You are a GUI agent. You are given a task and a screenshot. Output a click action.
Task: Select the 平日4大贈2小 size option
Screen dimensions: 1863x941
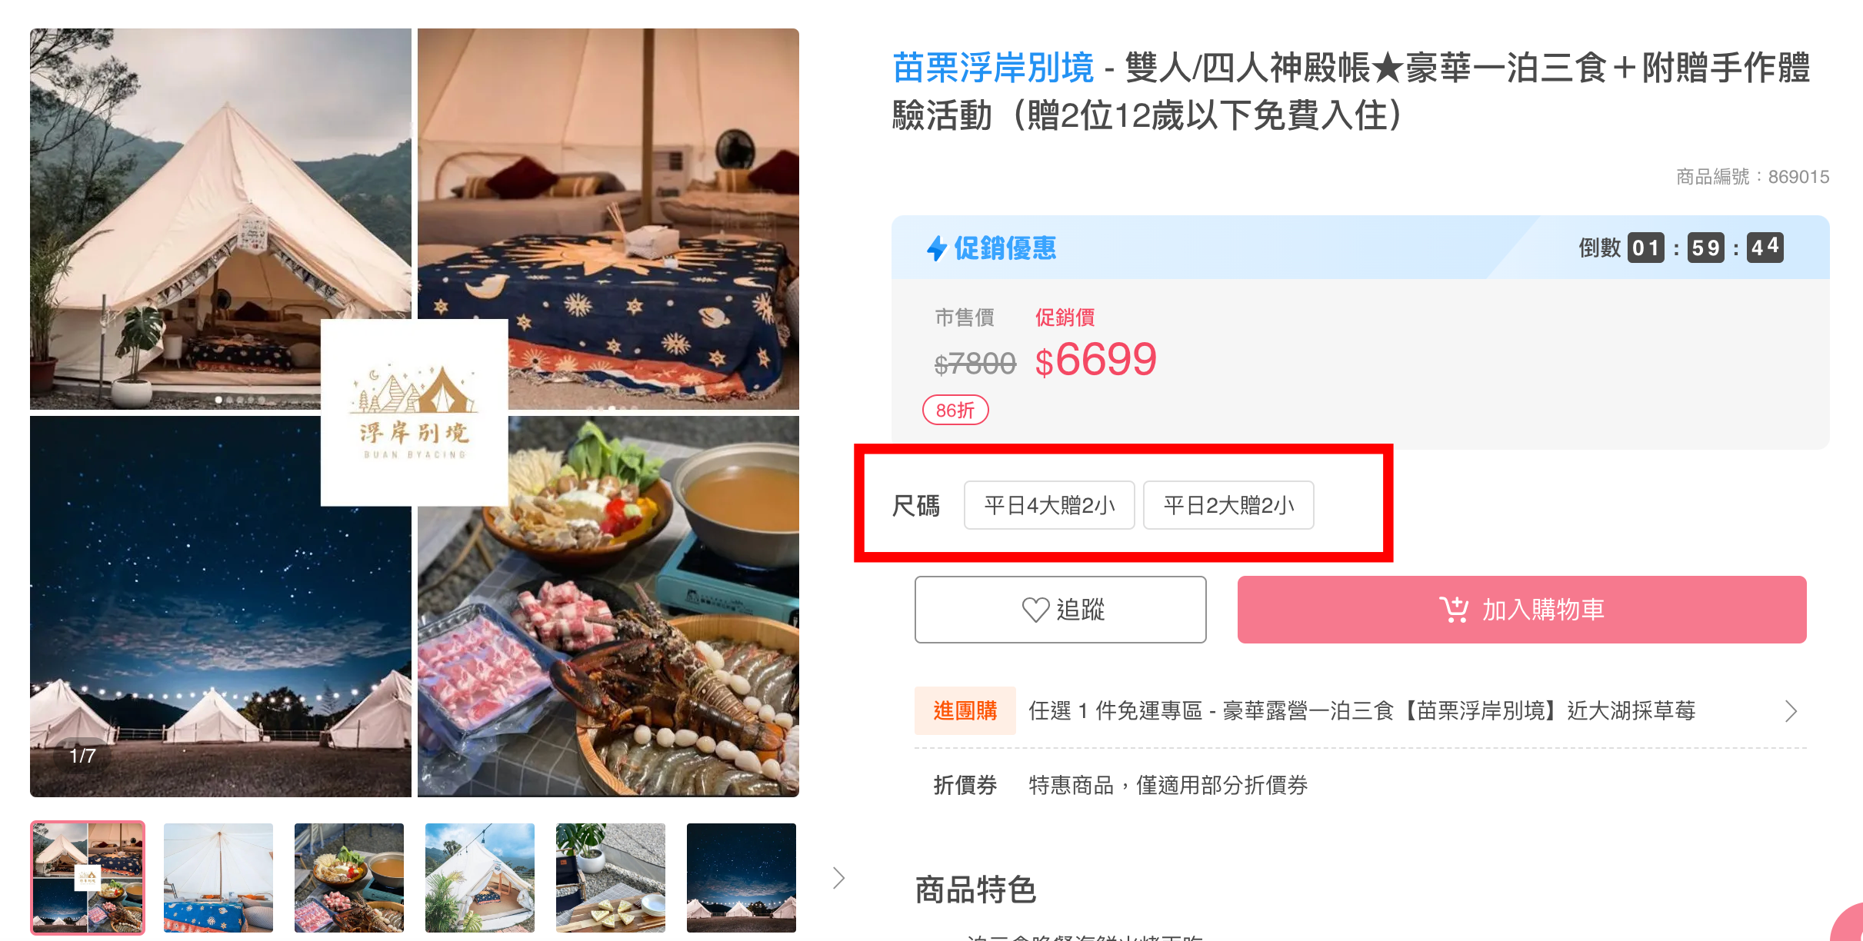point(1049,505)
